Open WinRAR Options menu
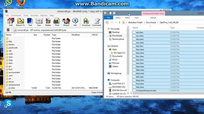The height and width of the screenshot is (114, 204). coord(44,16)
